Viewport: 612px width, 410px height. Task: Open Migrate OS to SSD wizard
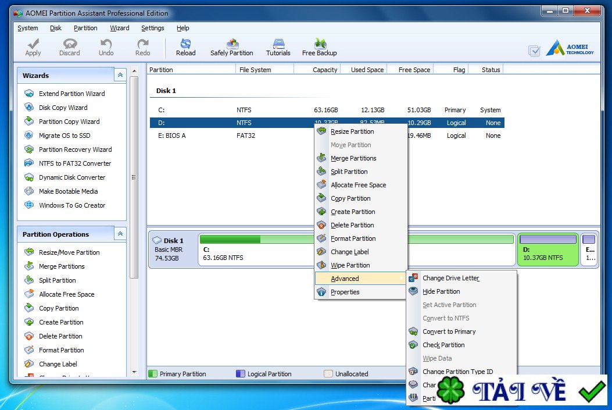tap(64, 136)
